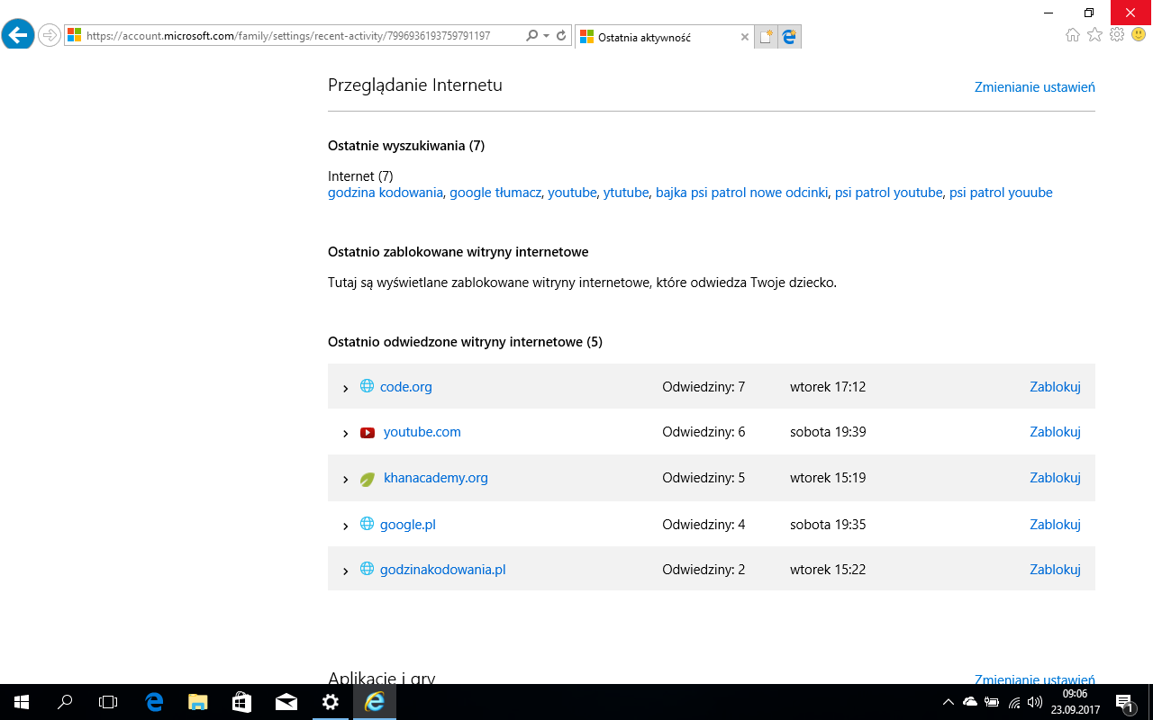Image resolution: width=1153 pixels, height=720 pixels.
Task: Open File Explorer from the taskbar
Action: point(198,702)
